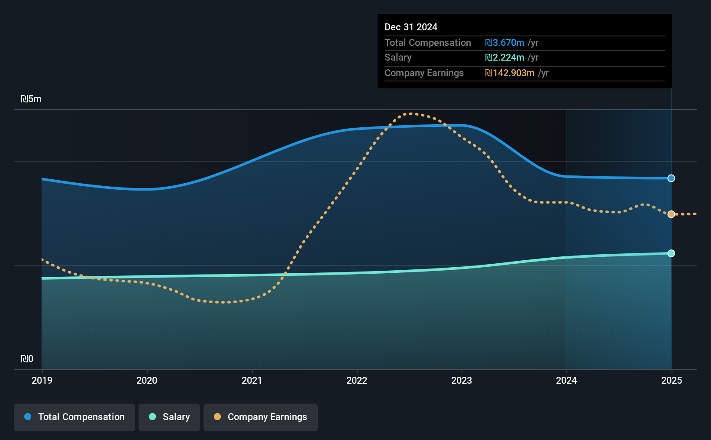Click the ₪5m y-axis label
This screenshot has height=440, width=711.
click(x=31, y=99)
